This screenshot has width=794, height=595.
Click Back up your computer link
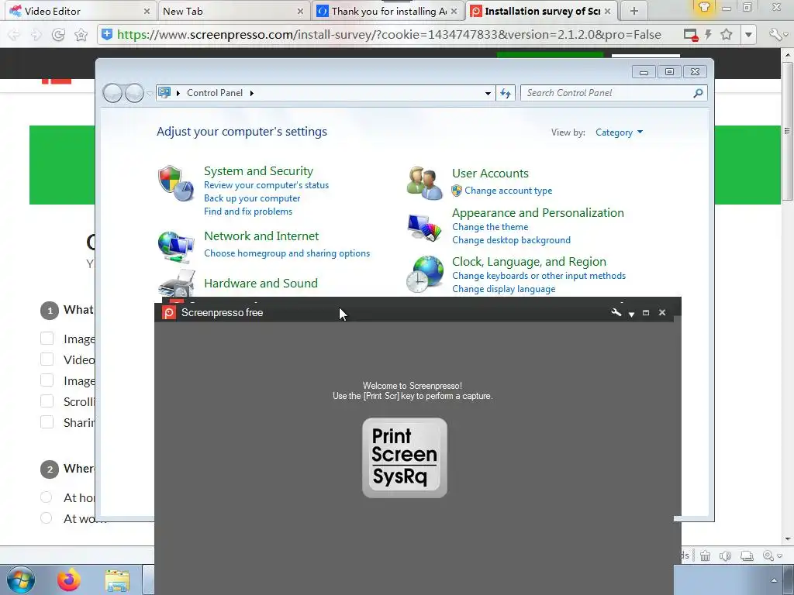252,198
